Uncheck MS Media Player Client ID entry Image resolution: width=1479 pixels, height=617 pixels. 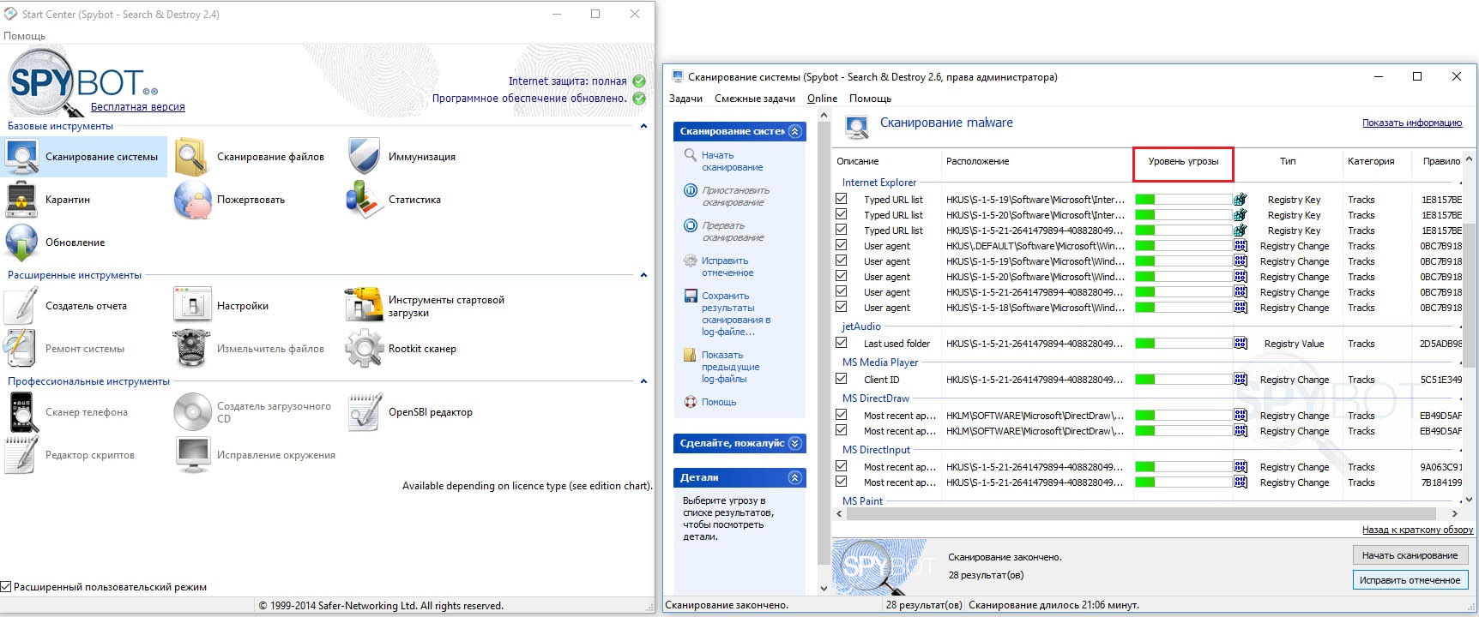coord(842,379)
